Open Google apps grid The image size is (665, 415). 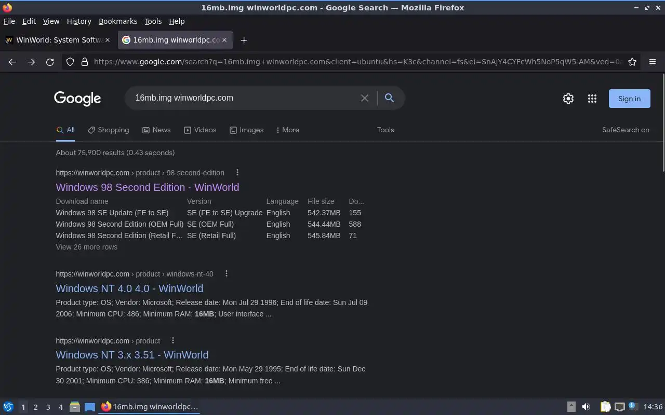click(x=592, y=99)
